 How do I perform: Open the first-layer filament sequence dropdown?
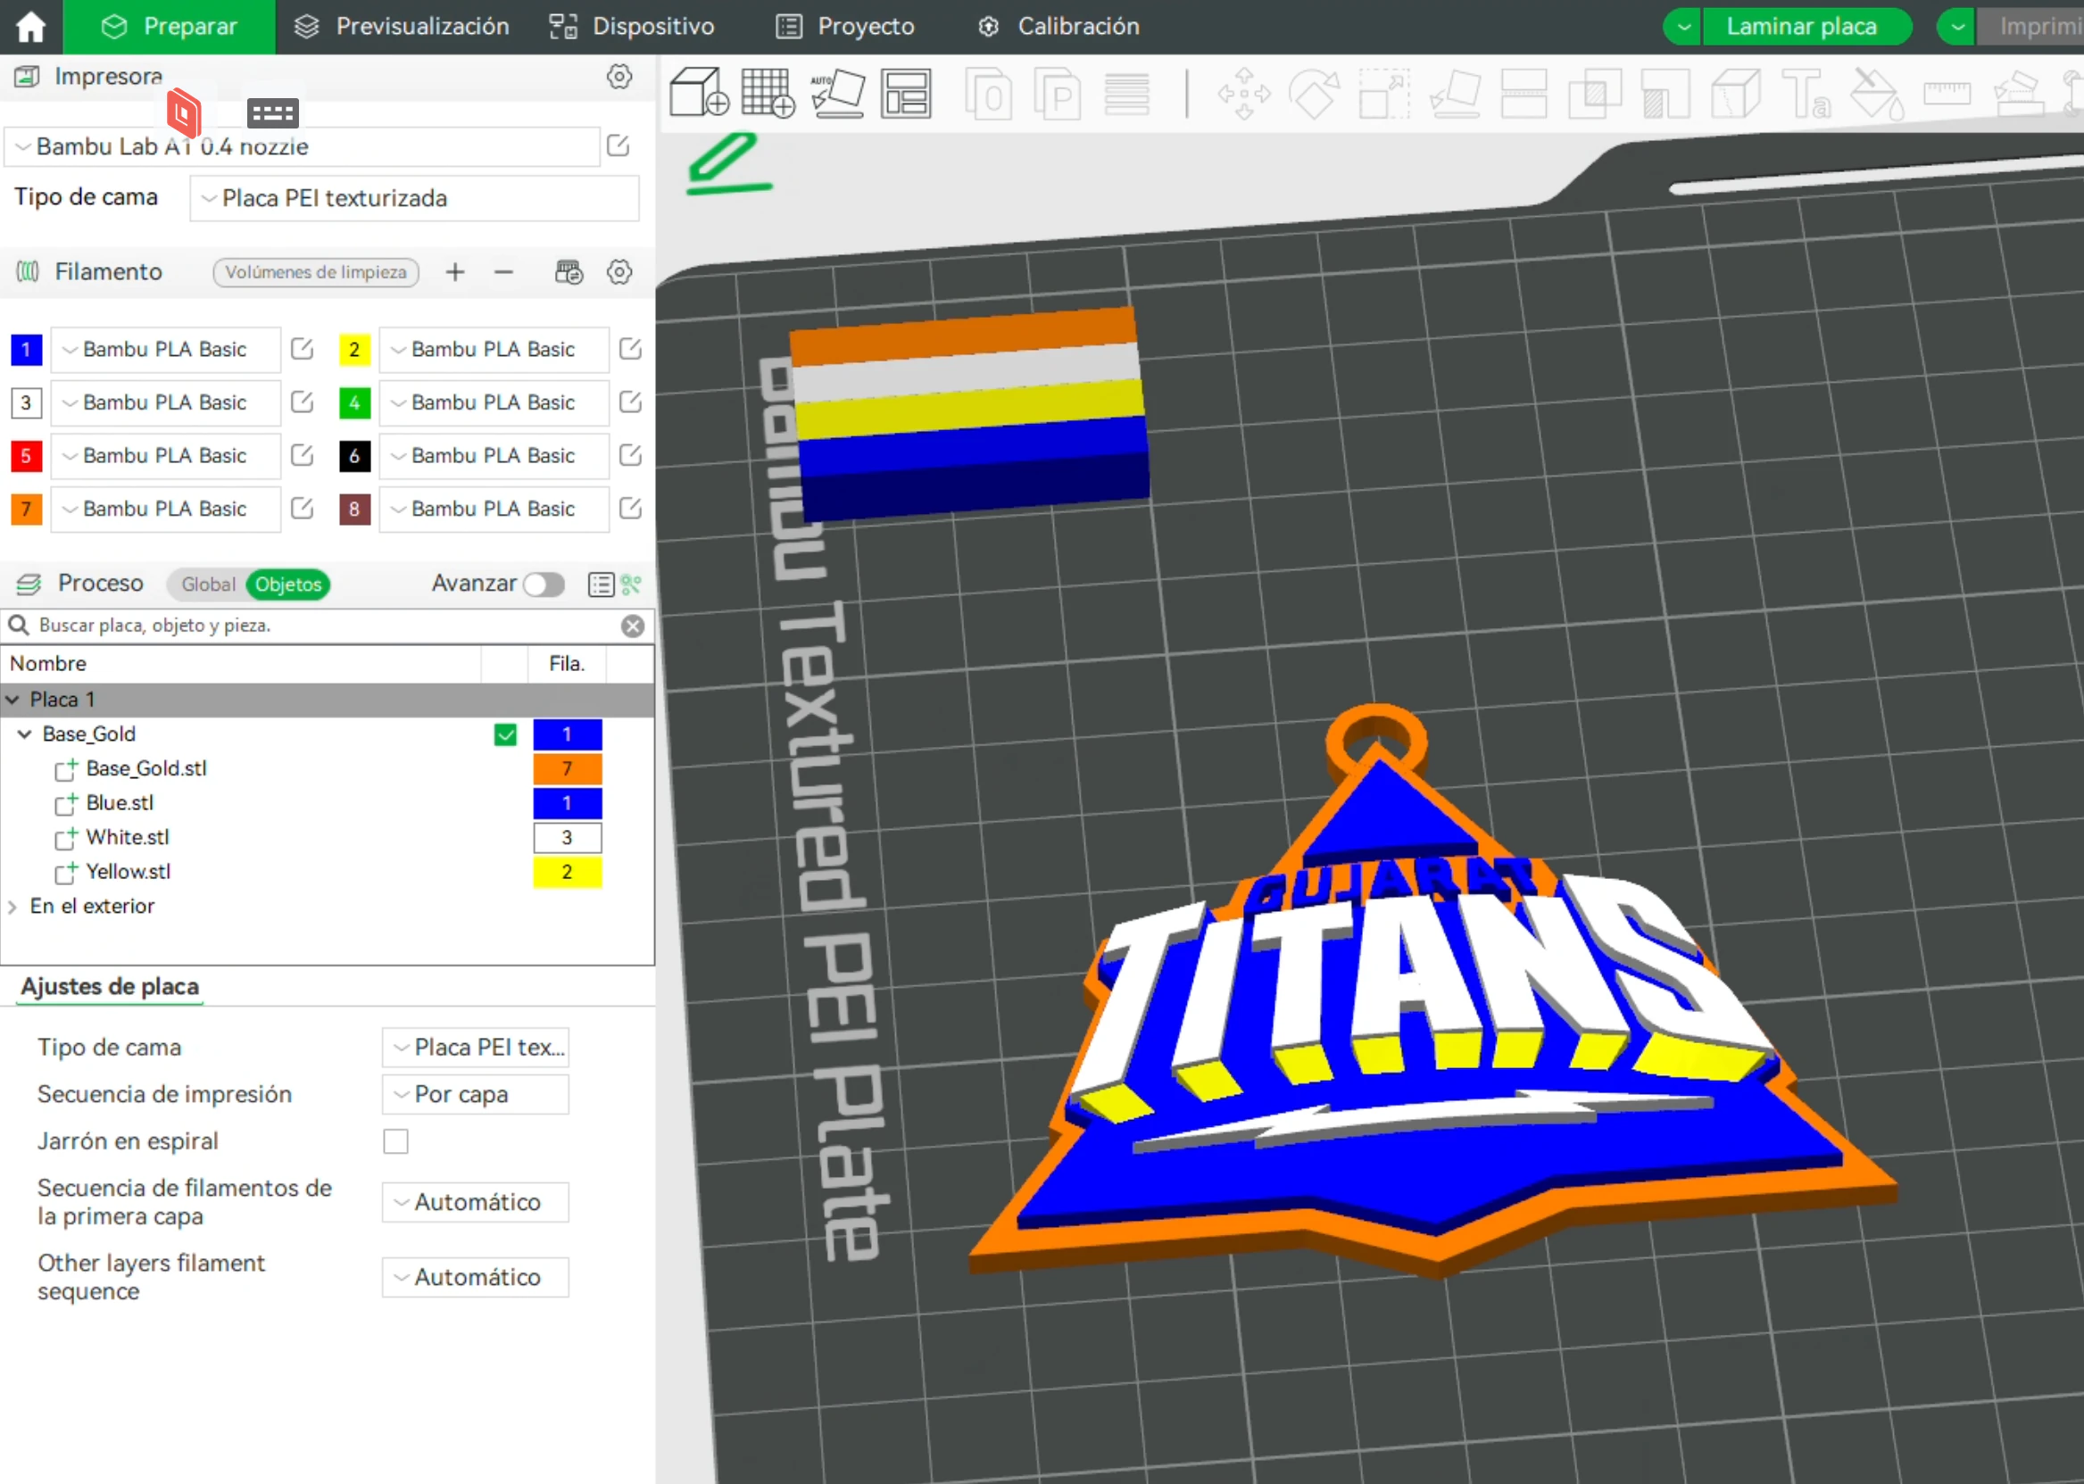476,1202
